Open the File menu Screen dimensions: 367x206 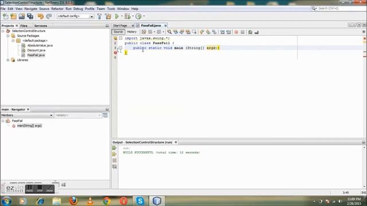coord(3,9)
